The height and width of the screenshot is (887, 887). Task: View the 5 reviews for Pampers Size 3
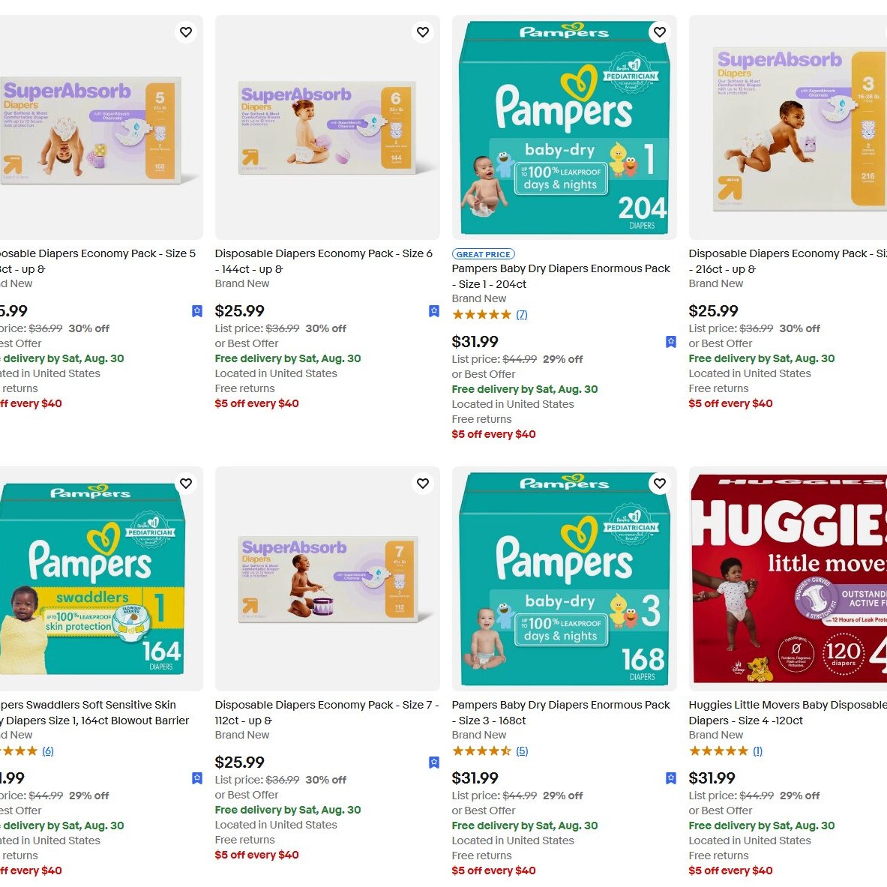pyautogui.click(x=522, y=751)
